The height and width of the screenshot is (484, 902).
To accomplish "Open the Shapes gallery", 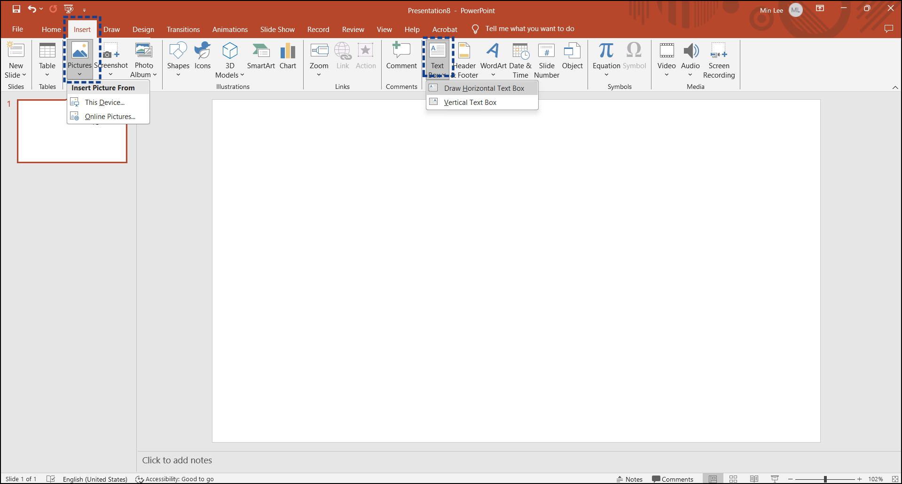I will [x=178, y=60].
